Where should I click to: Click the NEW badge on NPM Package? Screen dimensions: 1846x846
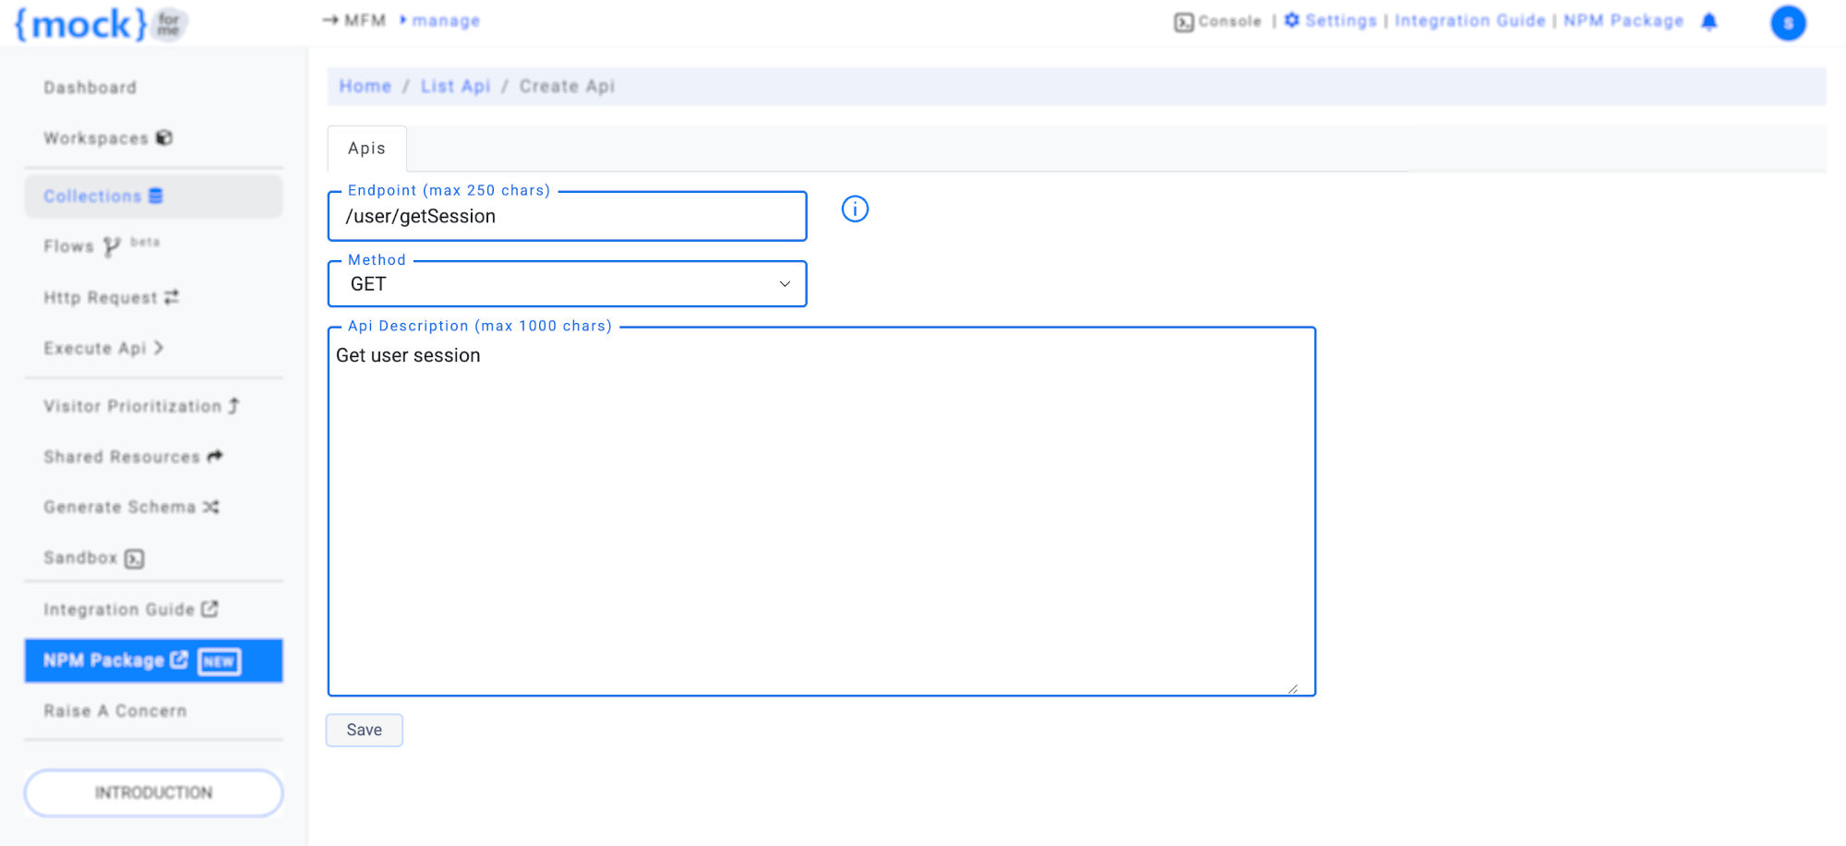click(x=220, y=661)
